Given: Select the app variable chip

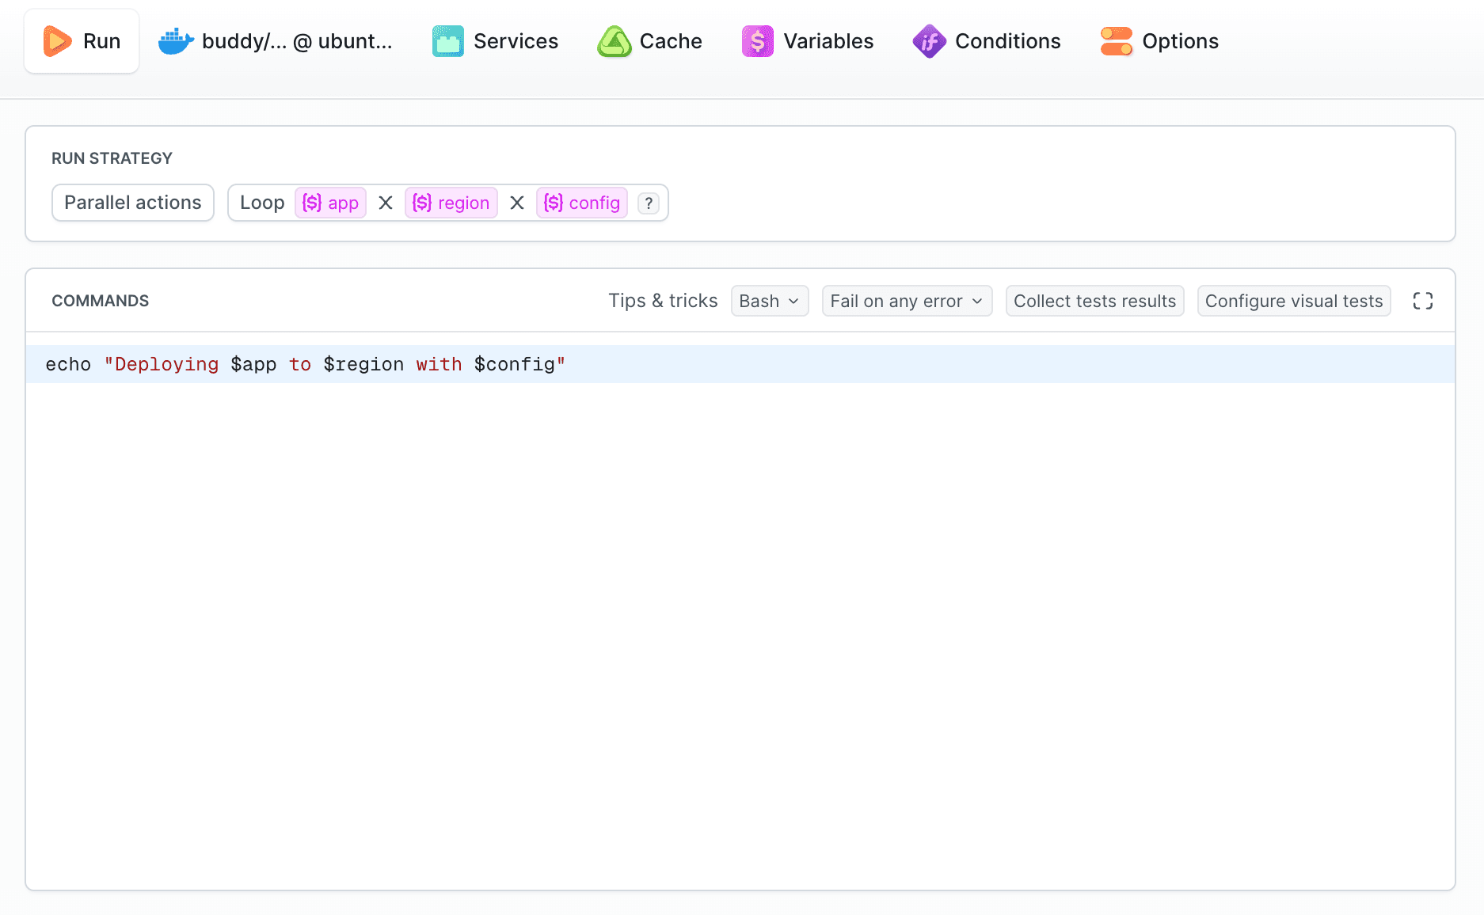Looking at the screenshot, I should click(330, 203).
